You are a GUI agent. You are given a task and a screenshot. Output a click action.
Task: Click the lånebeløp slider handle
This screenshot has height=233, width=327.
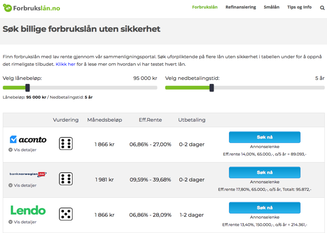point(27,88)
